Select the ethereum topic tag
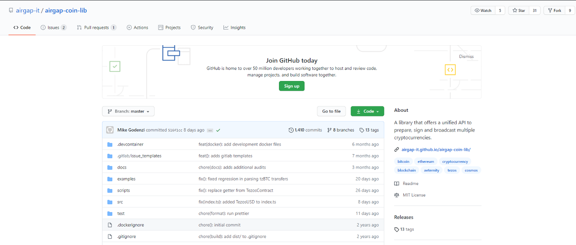 (426, 162)
